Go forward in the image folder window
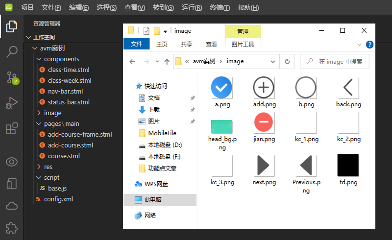 pyautogui.click(x=146, y=62)
